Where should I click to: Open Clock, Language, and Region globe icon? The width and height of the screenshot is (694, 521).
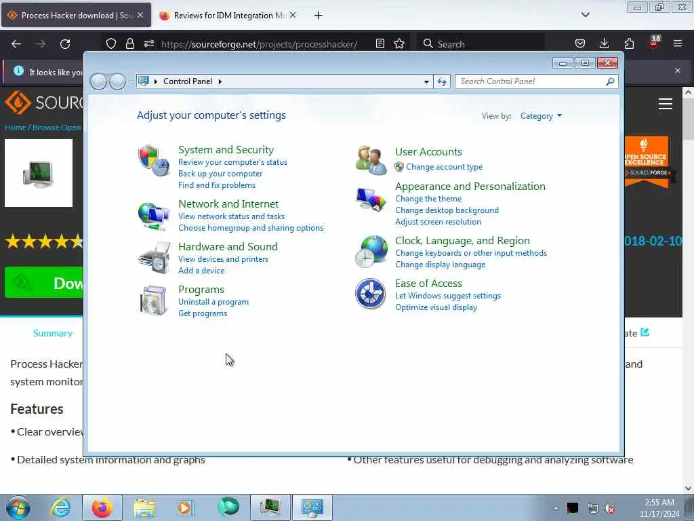[x=371, y=251]
